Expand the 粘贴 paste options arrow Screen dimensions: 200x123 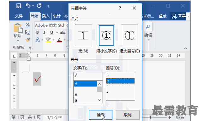(x=18, y=41)
